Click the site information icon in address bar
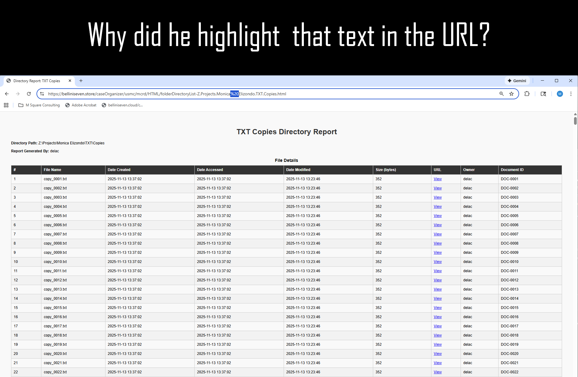The width and height of the screenshot is (578, 377). click(42, 94)
